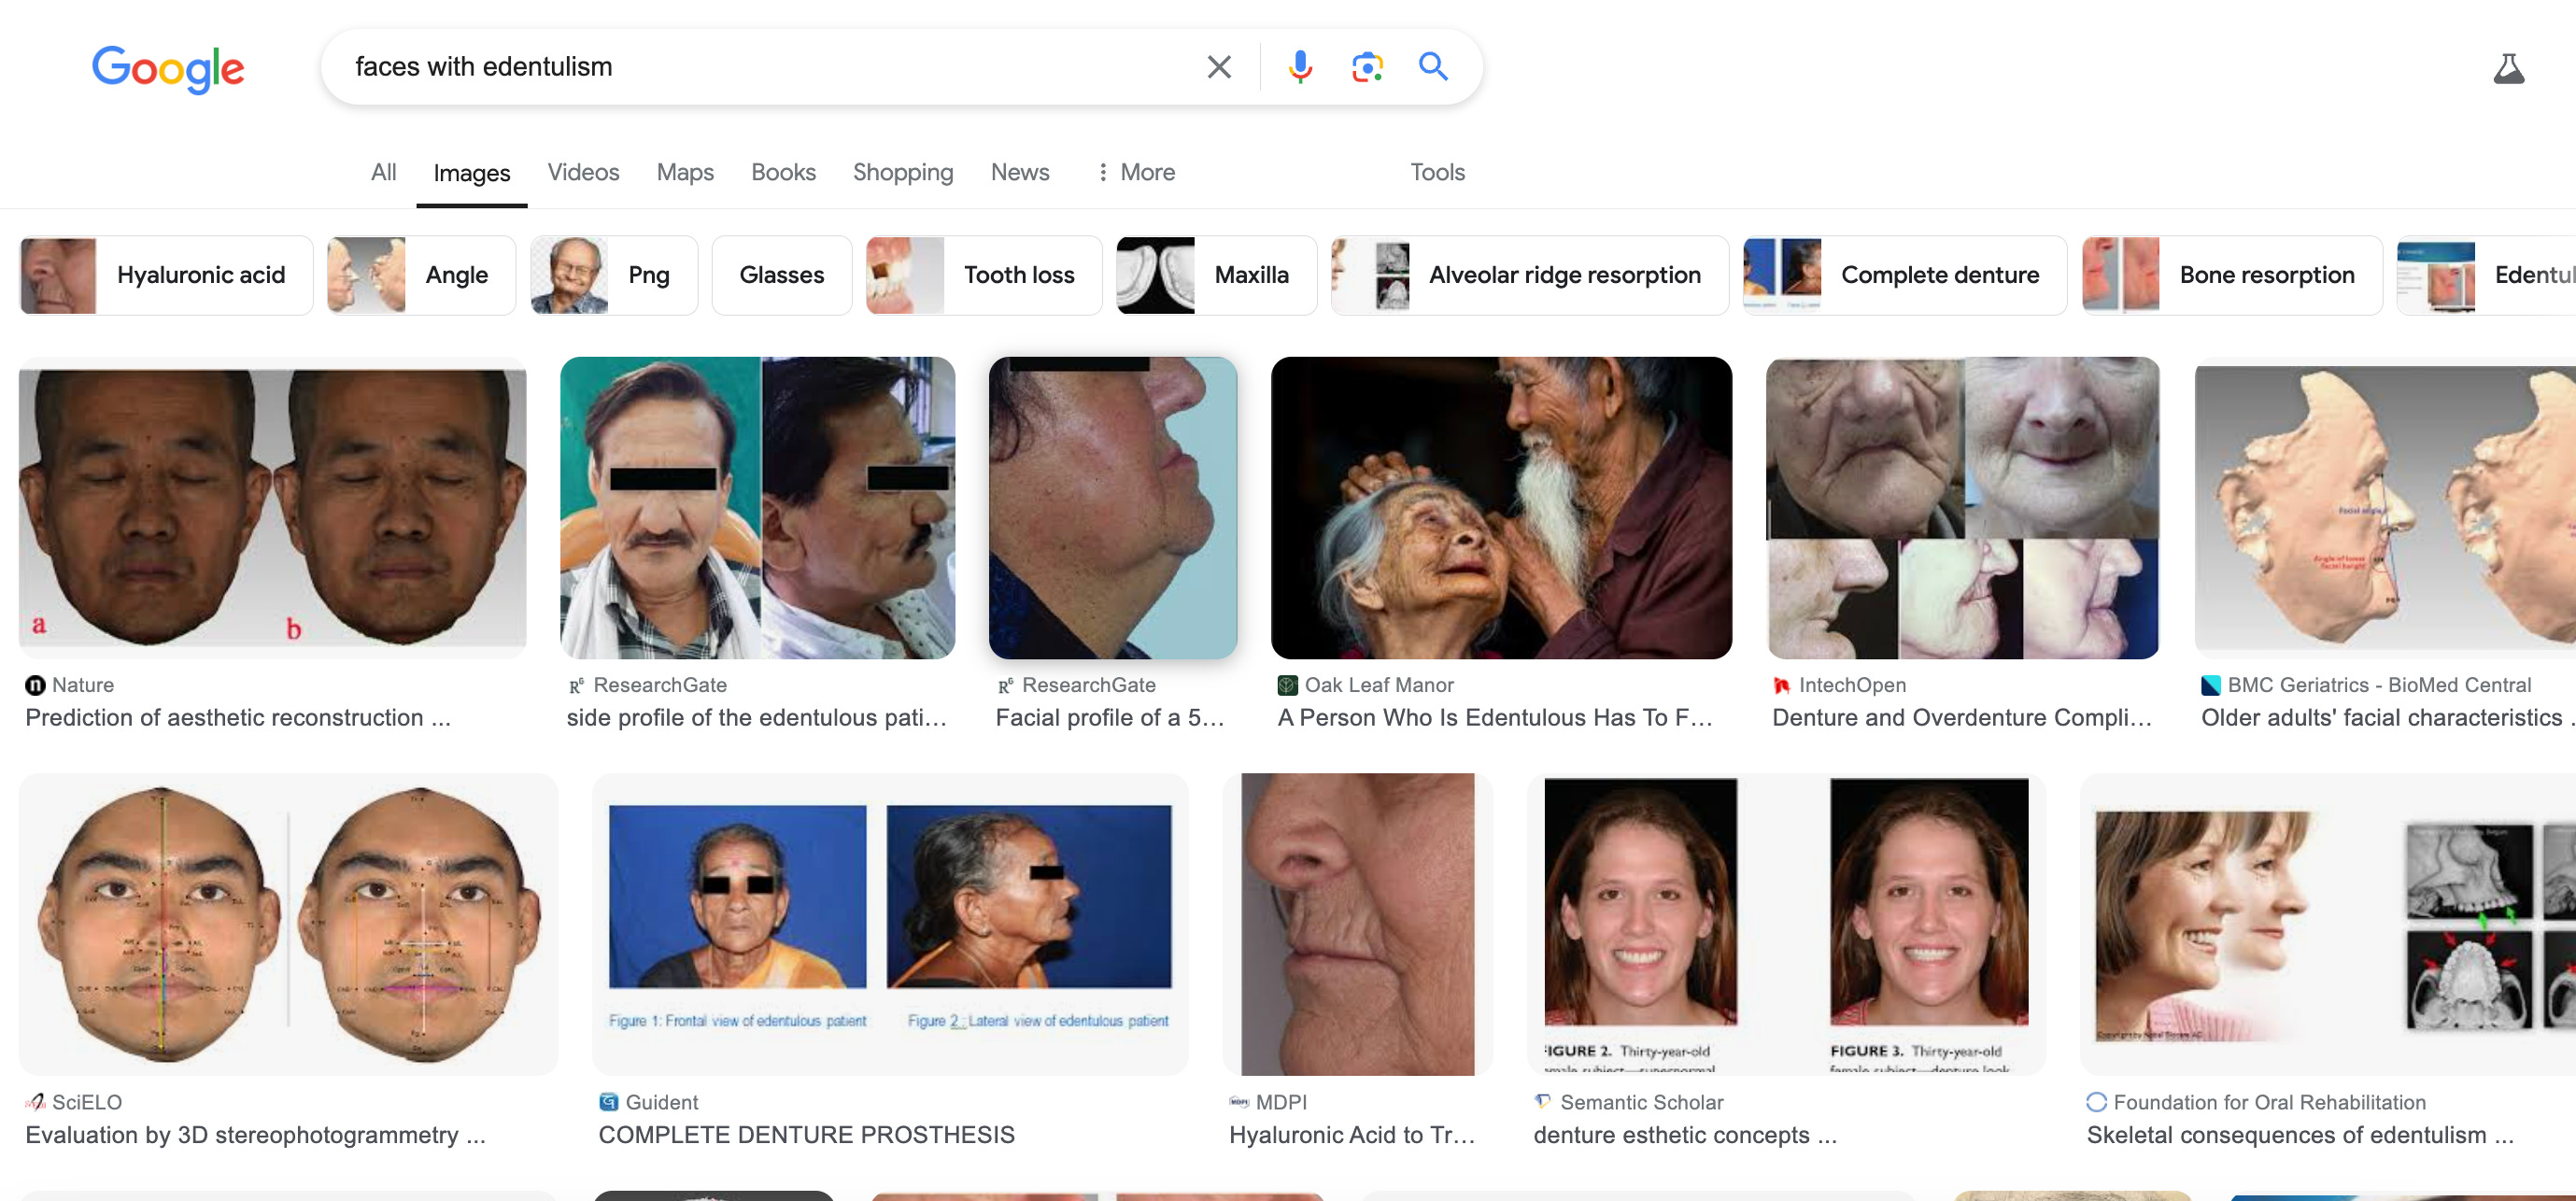
Task: Clear the search query with the X icon
Action: coord(1219,66)
